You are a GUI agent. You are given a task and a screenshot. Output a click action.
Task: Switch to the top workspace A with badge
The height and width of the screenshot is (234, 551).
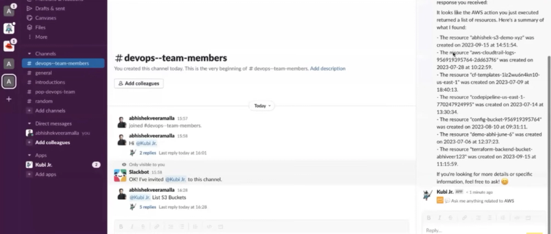pos(9,11)
